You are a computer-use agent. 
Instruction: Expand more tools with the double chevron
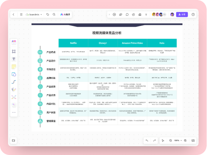[x=146, y=15]
